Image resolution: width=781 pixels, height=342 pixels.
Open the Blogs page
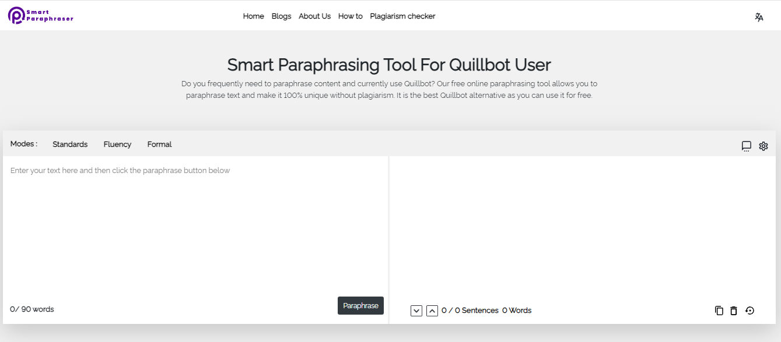point(281,16)
